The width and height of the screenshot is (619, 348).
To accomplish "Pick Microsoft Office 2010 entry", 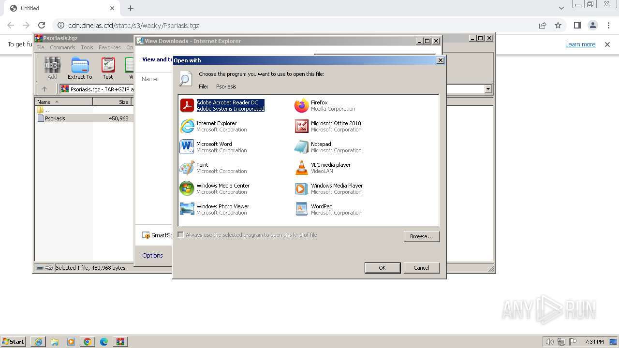I will pyautogui.click(x=328, y=126).
